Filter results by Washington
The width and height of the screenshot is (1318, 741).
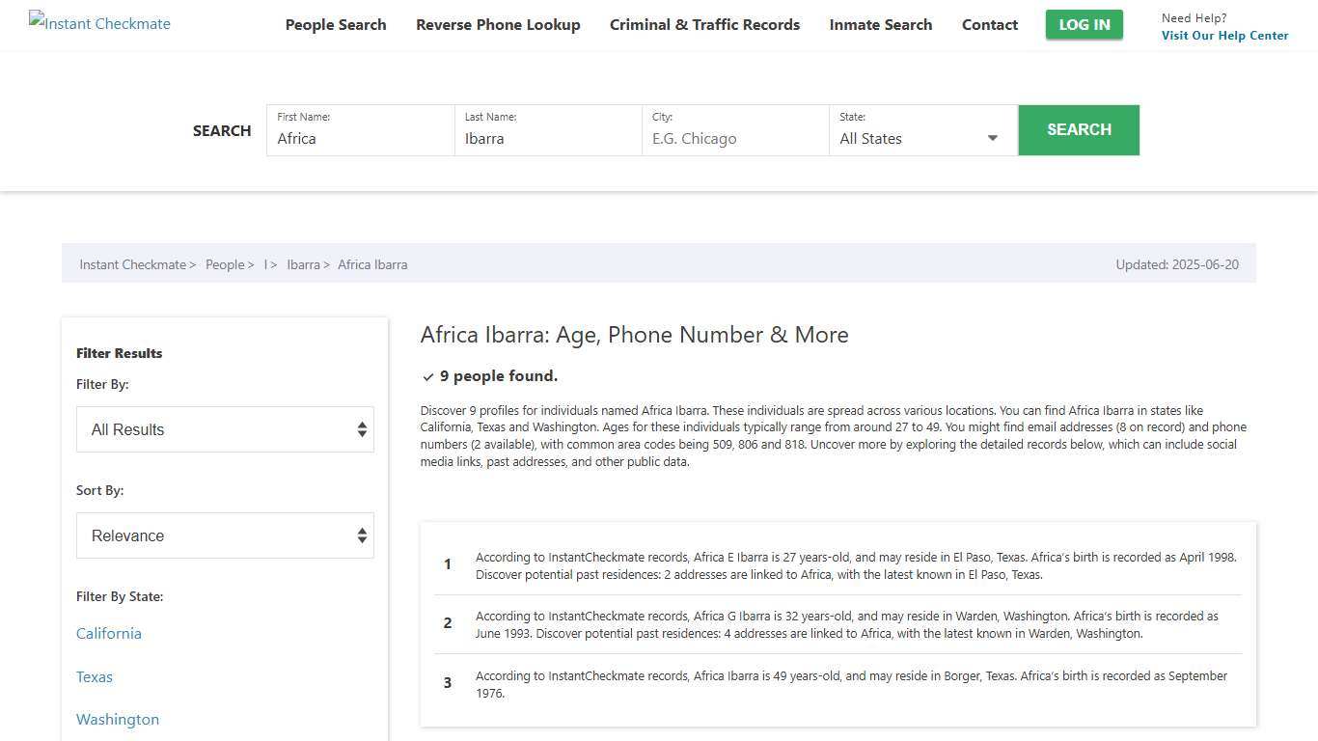coord(118,720)
